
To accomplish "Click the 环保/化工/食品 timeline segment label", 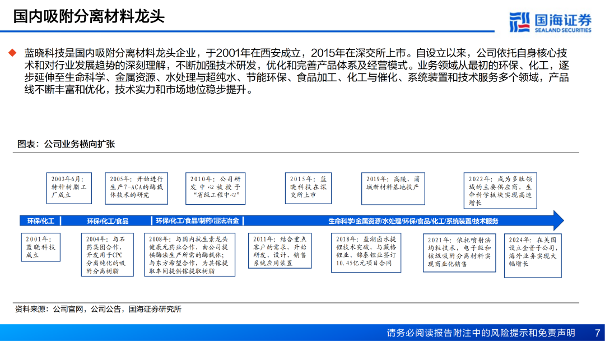I will (108, 221).
